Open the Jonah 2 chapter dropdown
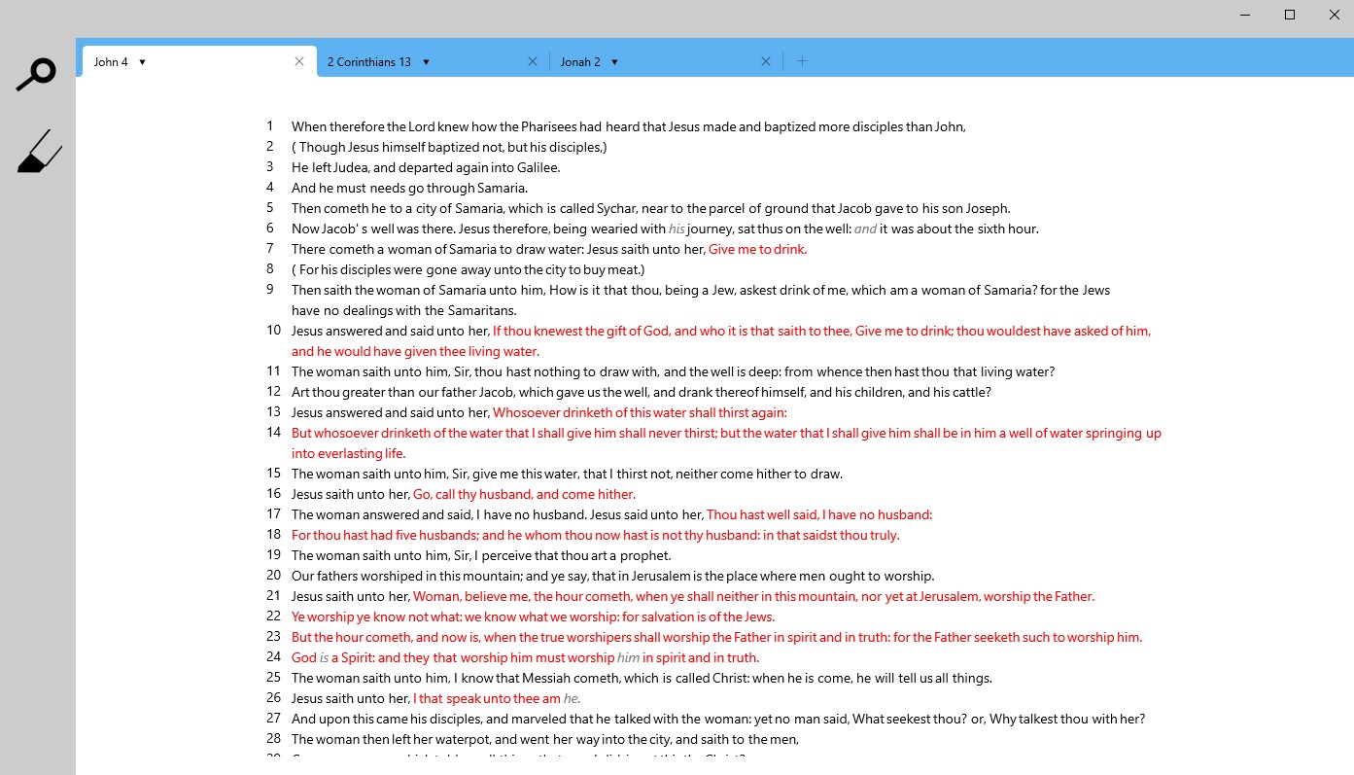This screenshot has height=775, width=1354. coord(616,61)
